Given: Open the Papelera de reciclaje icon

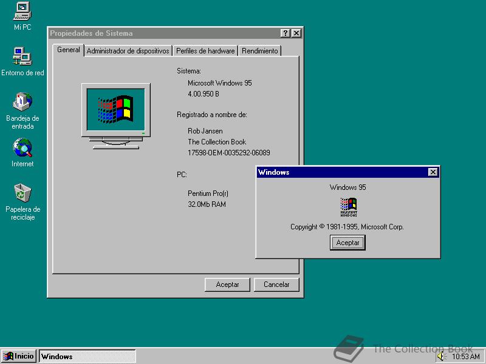Looking at the screenshot, I should 22,194.
